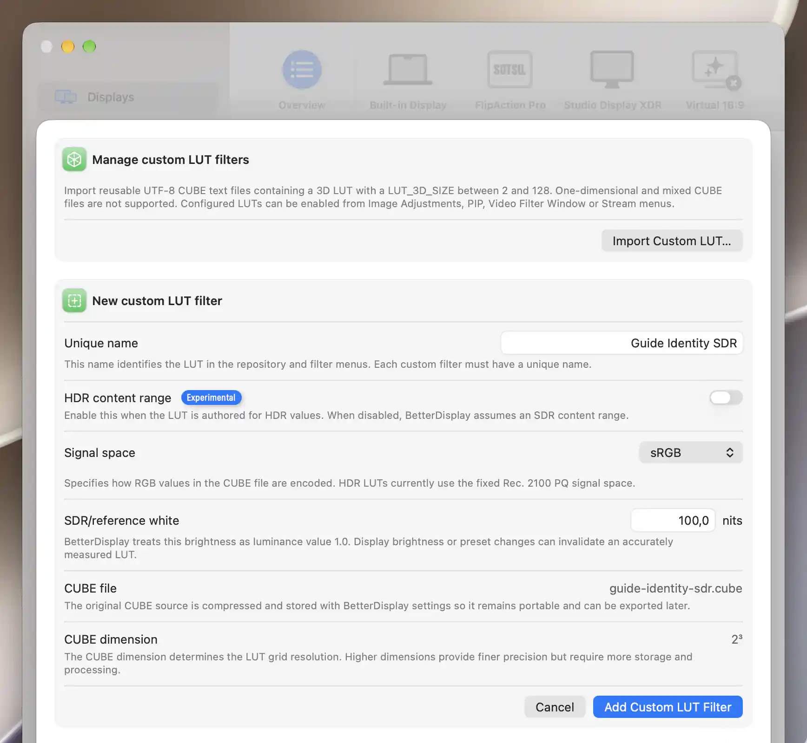Switch to the Virtual 16:9 tab label

click(715, 105)
